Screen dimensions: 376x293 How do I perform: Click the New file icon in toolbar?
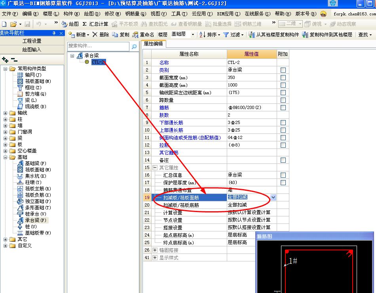pos(4,24)
